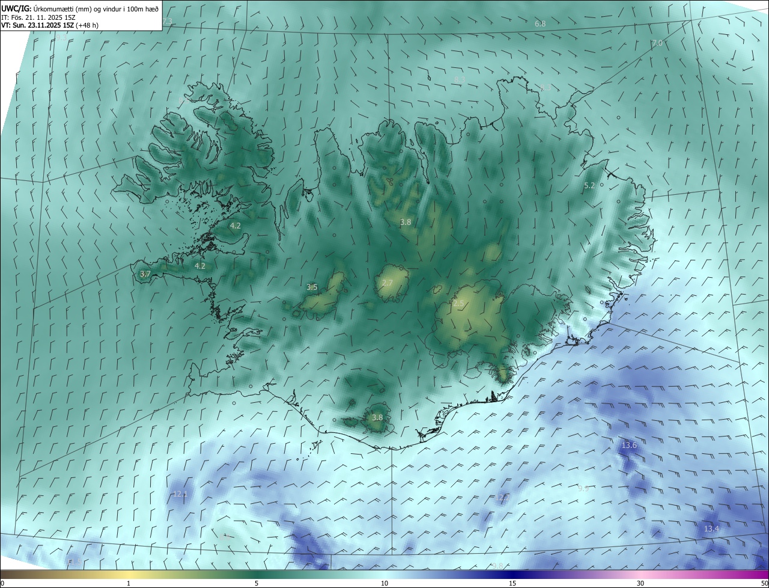Image resolution: width=769 pixels, height=588 pixels.
Task: Click the 12.1 value label offshore
Action: pos(180,494)
